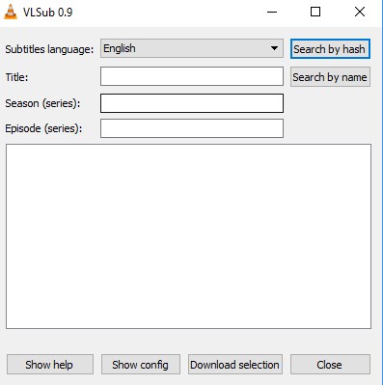This screenshot has height=385, width=383.
Task: Focus the Title input field
Action: click(192, 76)
